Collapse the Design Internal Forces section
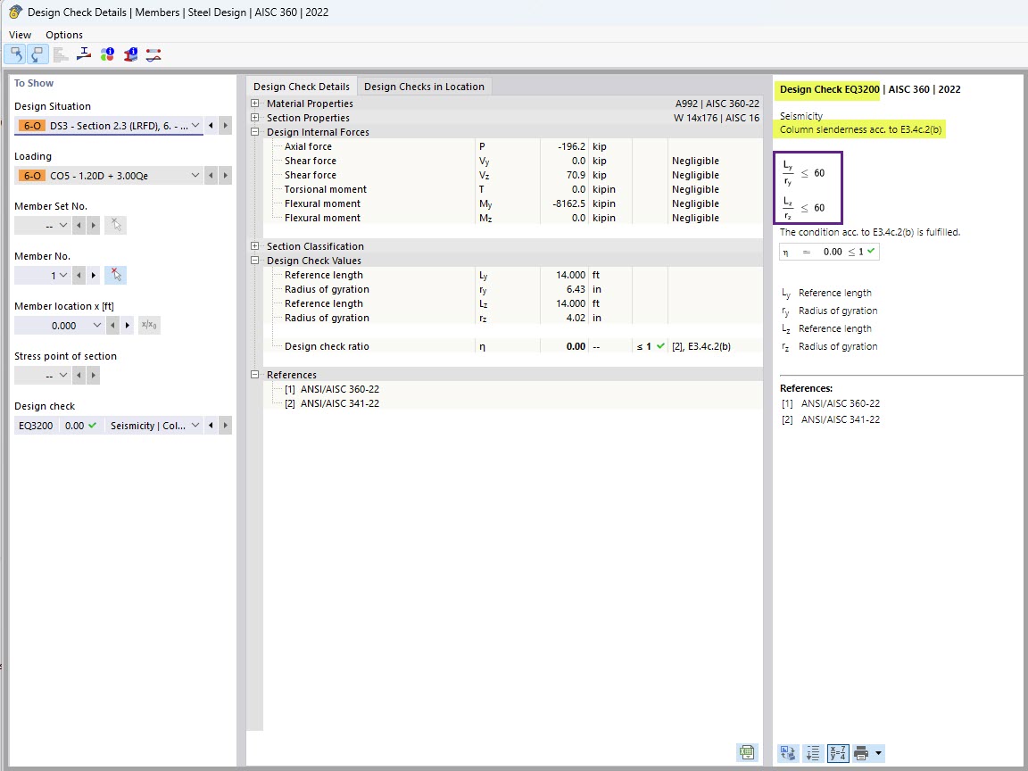 [255, 131]
